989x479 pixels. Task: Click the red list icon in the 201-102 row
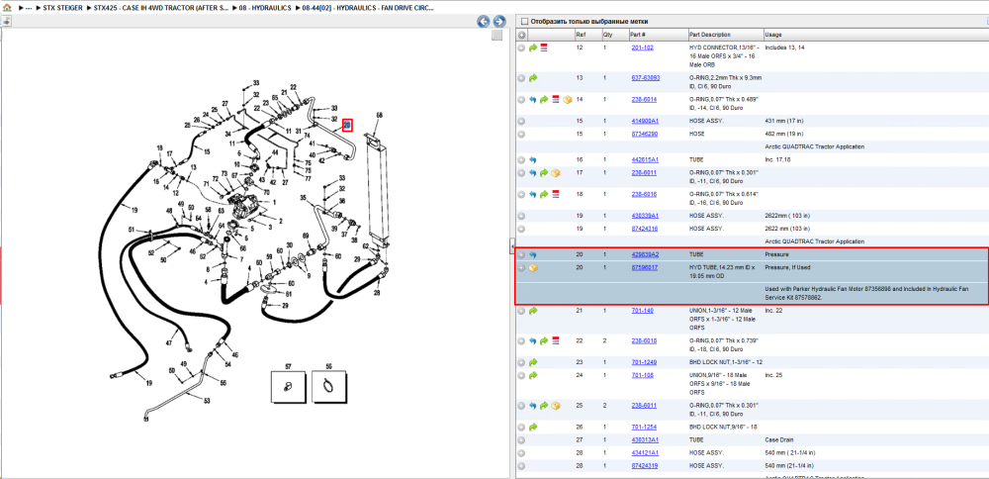544,48
